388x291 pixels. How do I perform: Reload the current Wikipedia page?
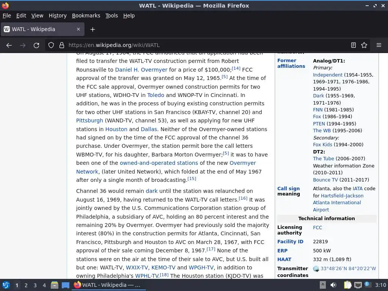click(x=36, y=45)
